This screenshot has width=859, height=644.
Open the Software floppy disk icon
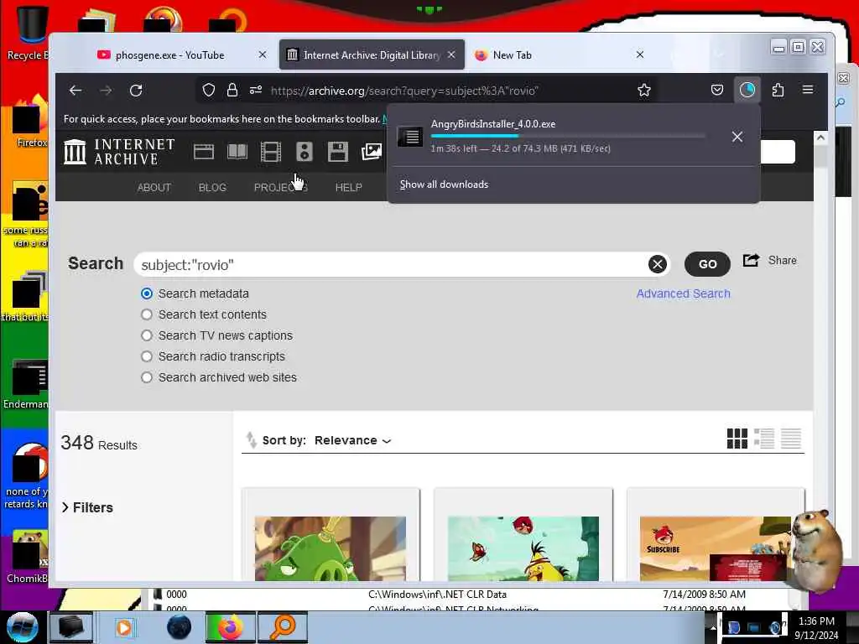point(338,152)
